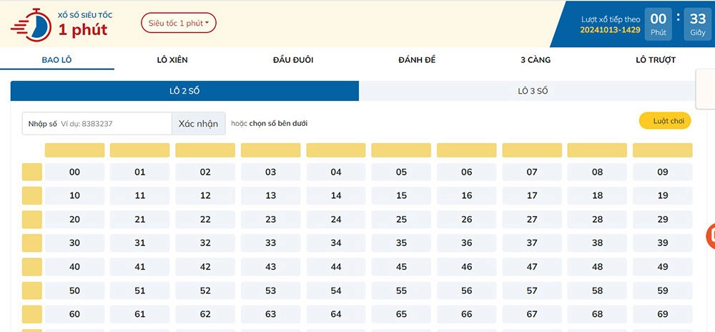
Task: Open the Luật chơi rules button
Action: pos(664,121)
